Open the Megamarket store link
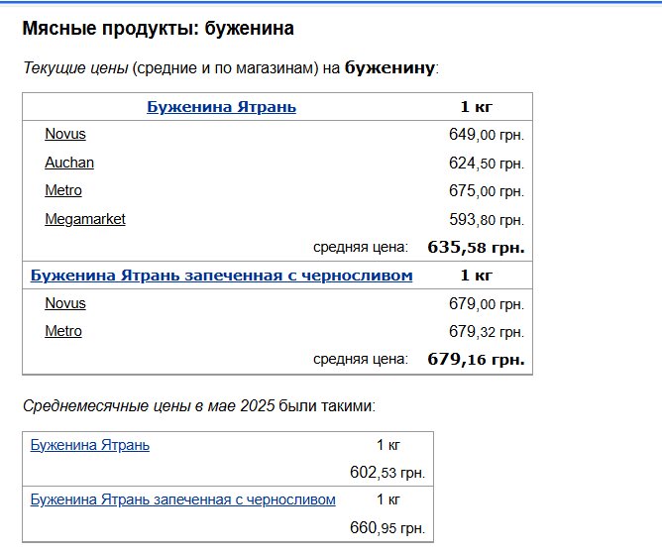 pos(85,219)
